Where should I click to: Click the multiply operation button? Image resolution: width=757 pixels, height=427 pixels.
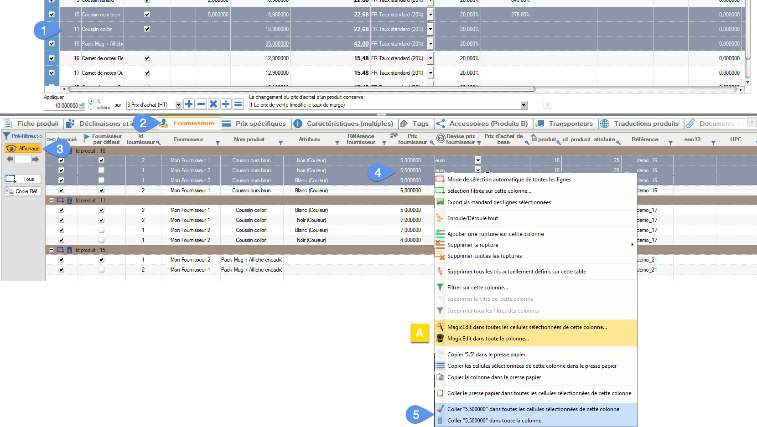213,104
